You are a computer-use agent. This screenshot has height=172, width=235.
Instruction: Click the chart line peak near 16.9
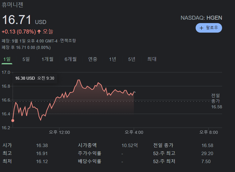point(78,80)
